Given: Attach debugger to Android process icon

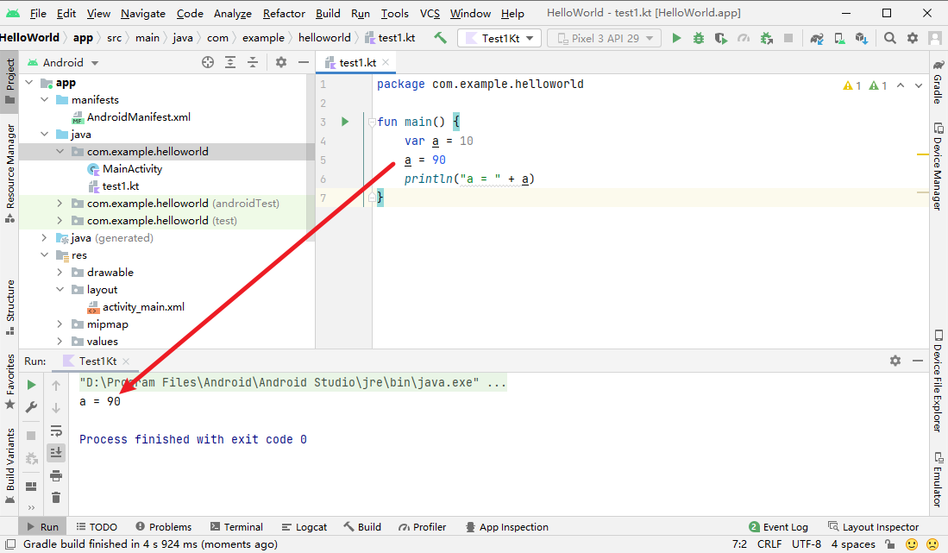Looking at the screenshot, I should [767, 38].
